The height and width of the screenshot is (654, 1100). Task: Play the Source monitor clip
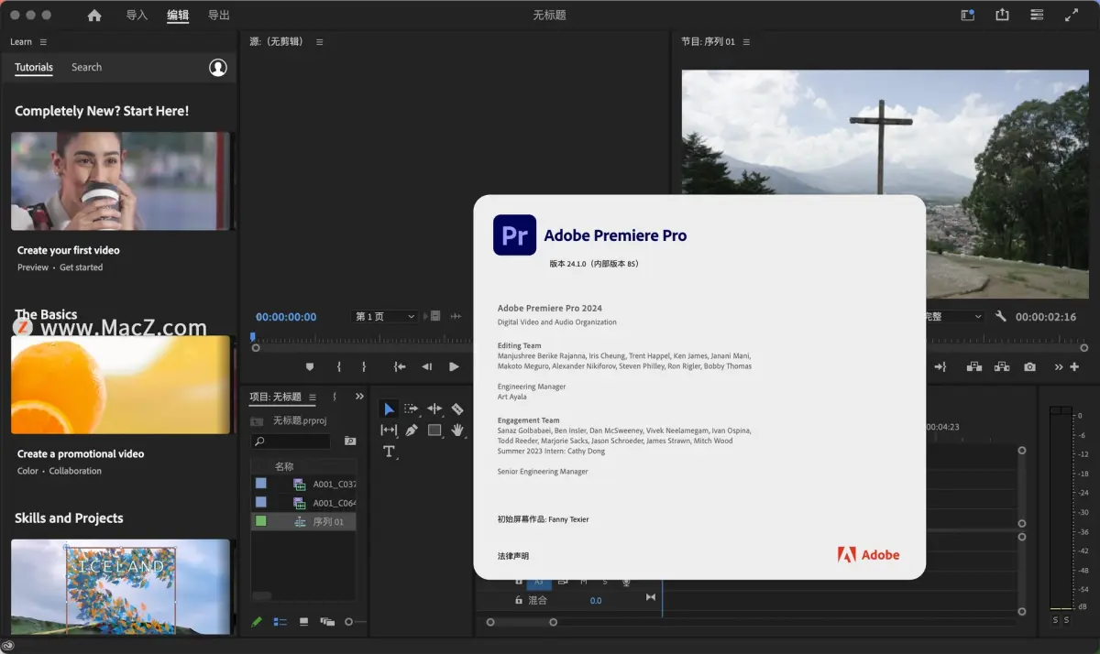point(454,366)
